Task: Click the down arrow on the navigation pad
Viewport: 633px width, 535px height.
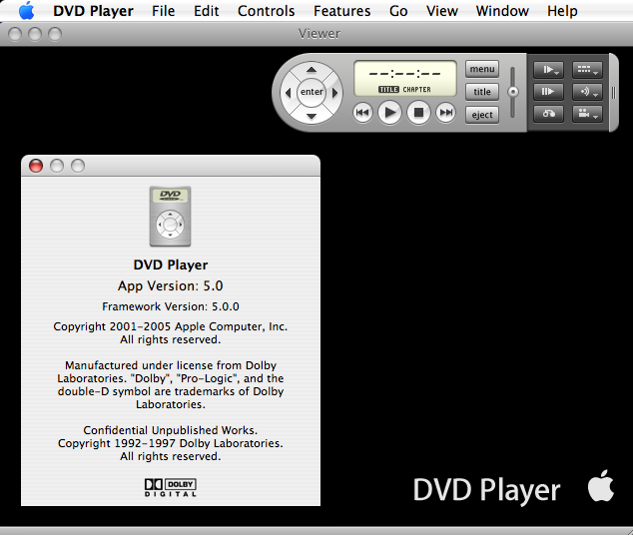Action: 312,116
